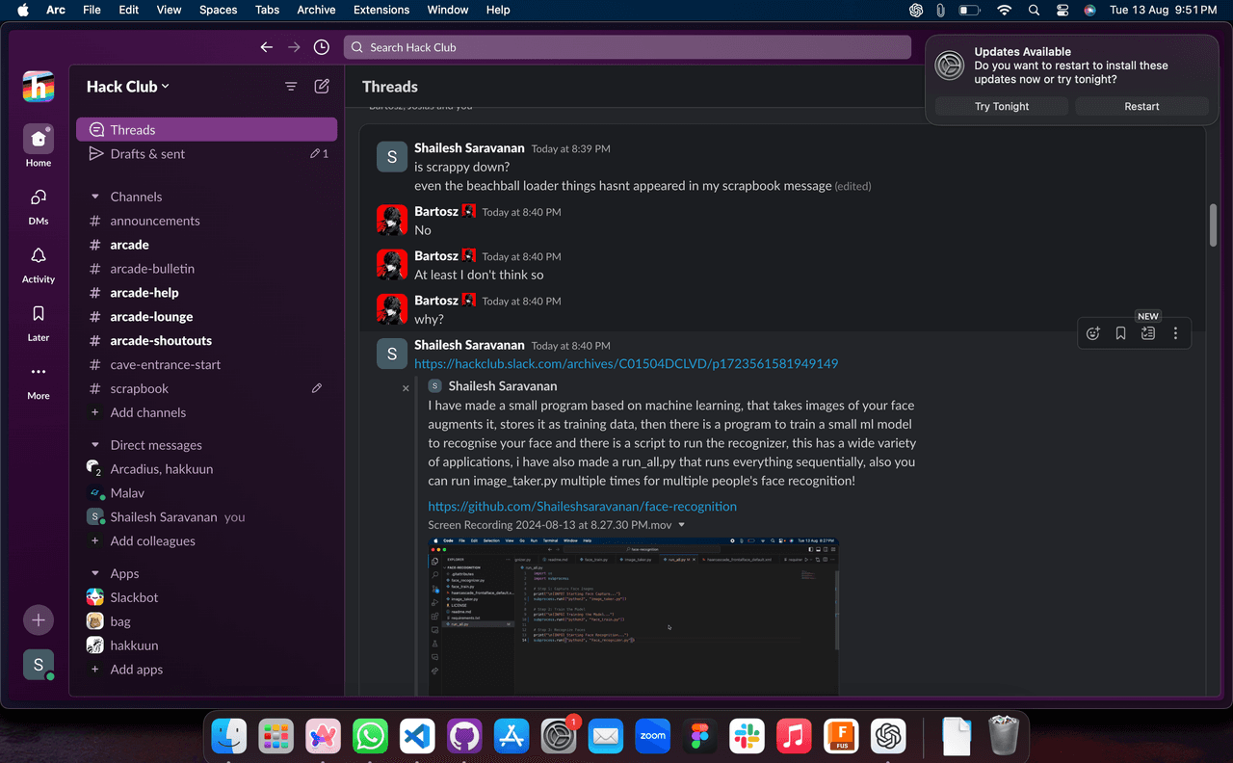Play the screen recording video thumbnail

633,616
